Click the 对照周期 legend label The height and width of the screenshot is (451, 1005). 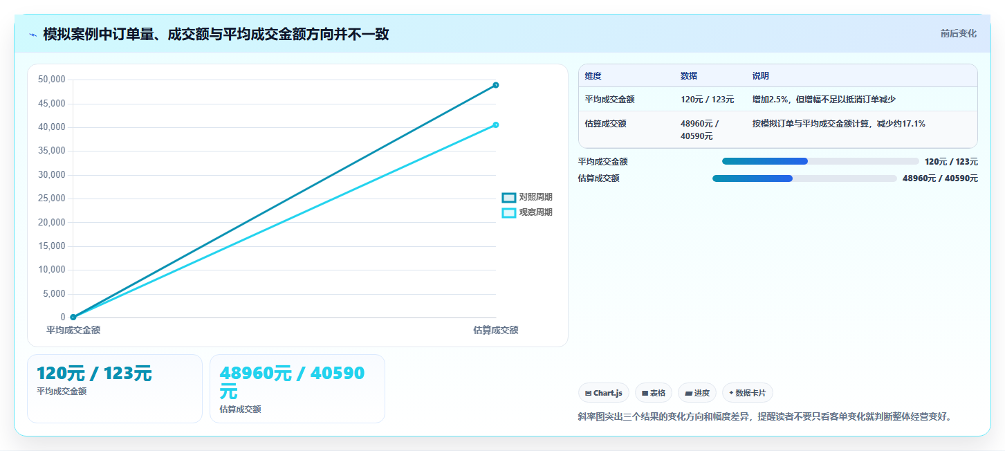click(x=536, y=197)
